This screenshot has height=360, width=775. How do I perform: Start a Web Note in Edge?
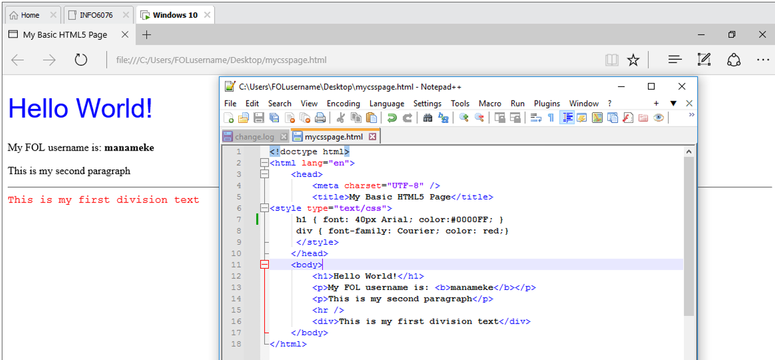click(x=704, y=59)
